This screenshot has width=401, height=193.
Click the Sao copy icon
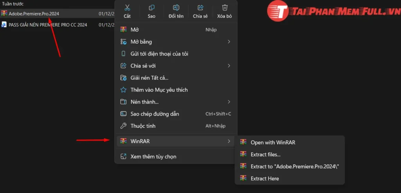(x=152, y=7)
